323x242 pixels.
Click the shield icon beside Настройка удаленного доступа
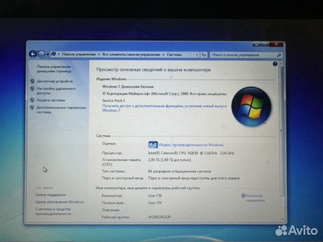(32, 89)
